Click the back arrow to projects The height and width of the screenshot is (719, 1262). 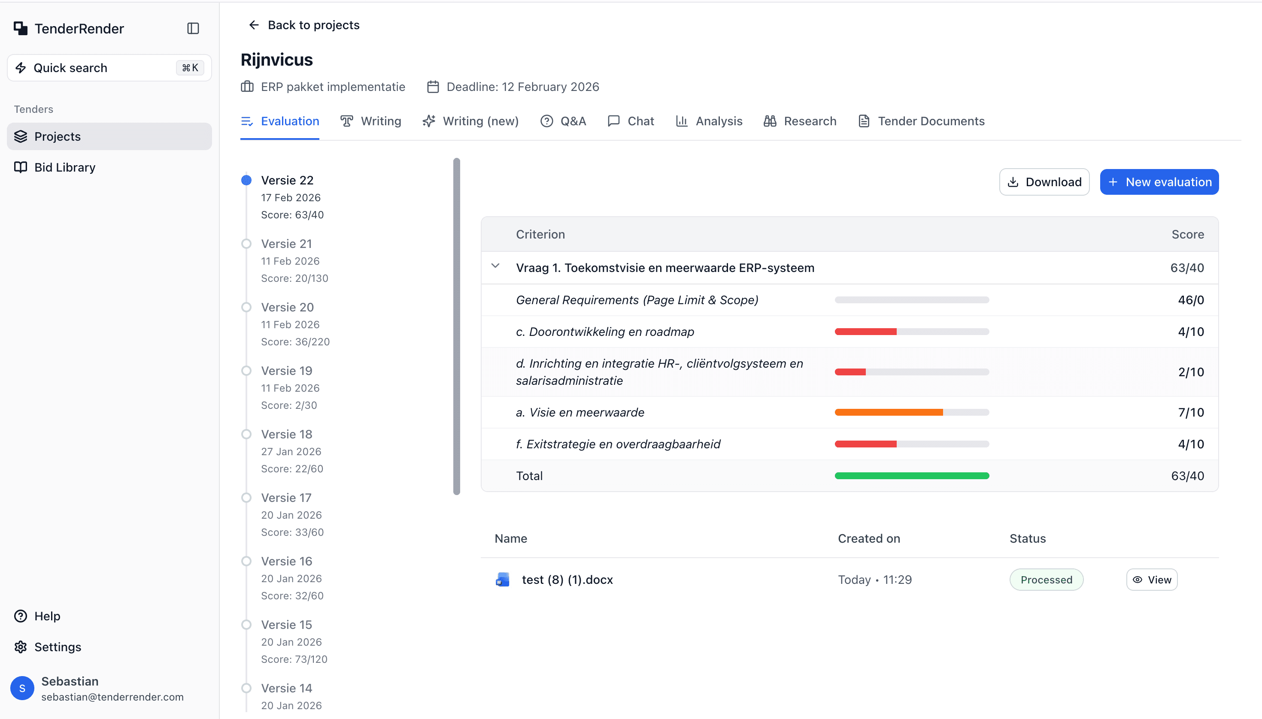coord(254,25)
